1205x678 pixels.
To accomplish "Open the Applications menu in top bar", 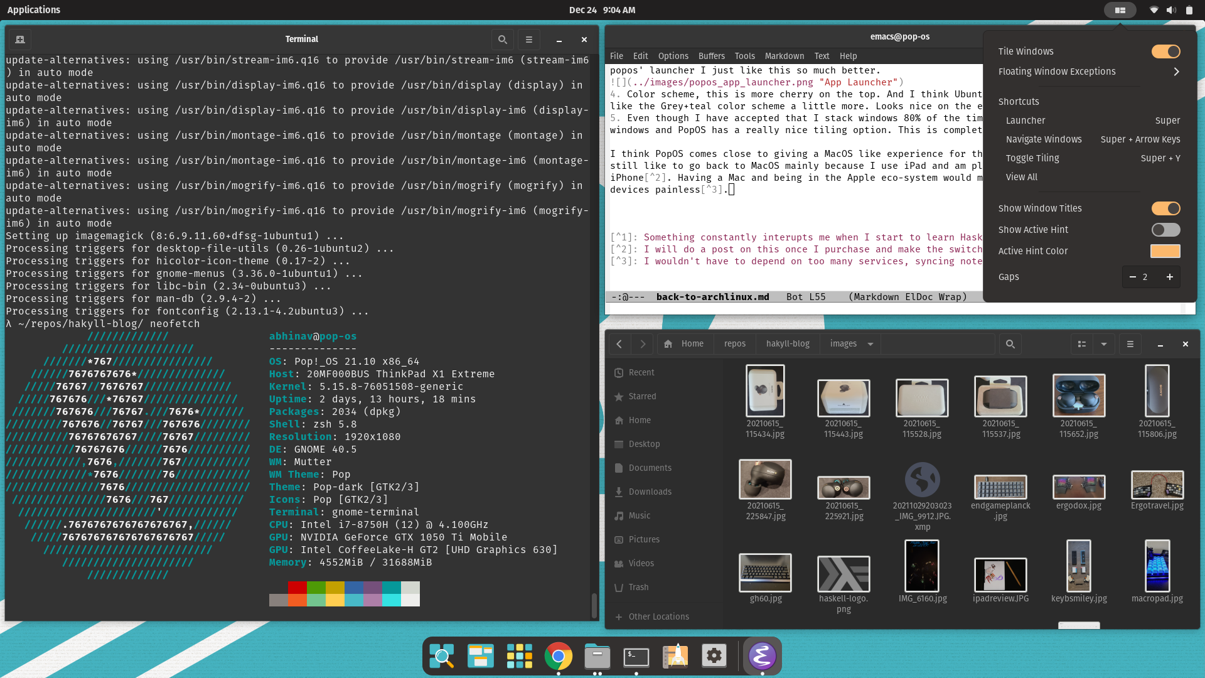I will [34, 10].
